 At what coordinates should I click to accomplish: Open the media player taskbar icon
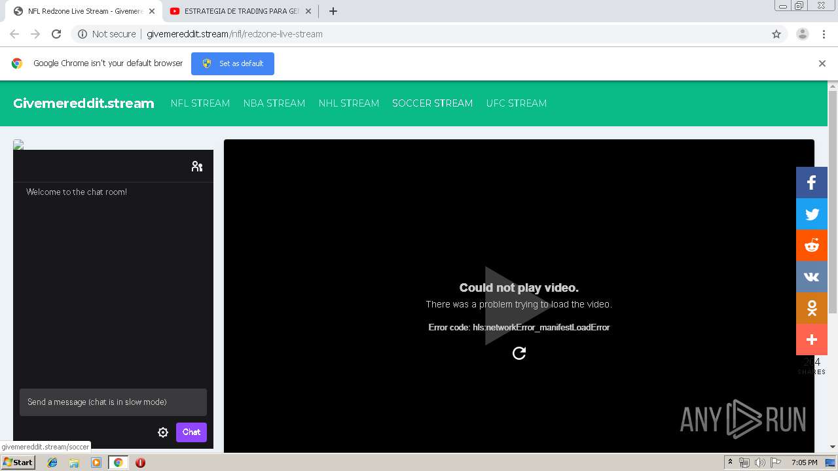coord(96,462)
